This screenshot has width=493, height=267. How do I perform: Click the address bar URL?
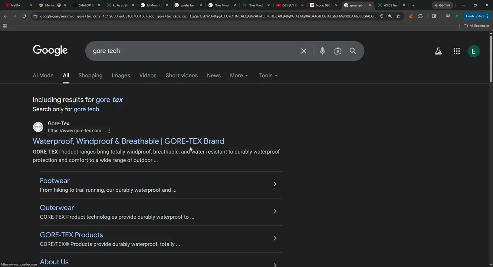tap(208, 16)
